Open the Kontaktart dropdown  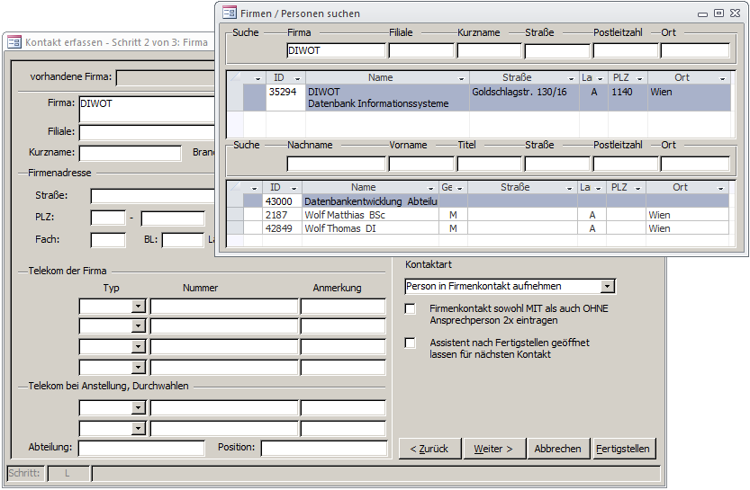pos(607,286)
